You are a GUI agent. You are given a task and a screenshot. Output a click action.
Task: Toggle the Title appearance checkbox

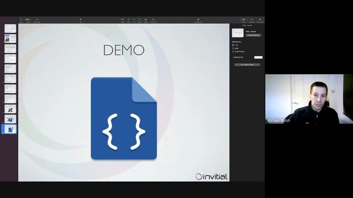(x=233, y=45)
